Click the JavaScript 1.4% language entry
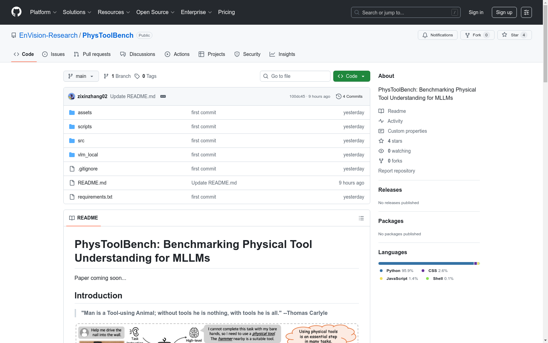 [x=399, y=279]
